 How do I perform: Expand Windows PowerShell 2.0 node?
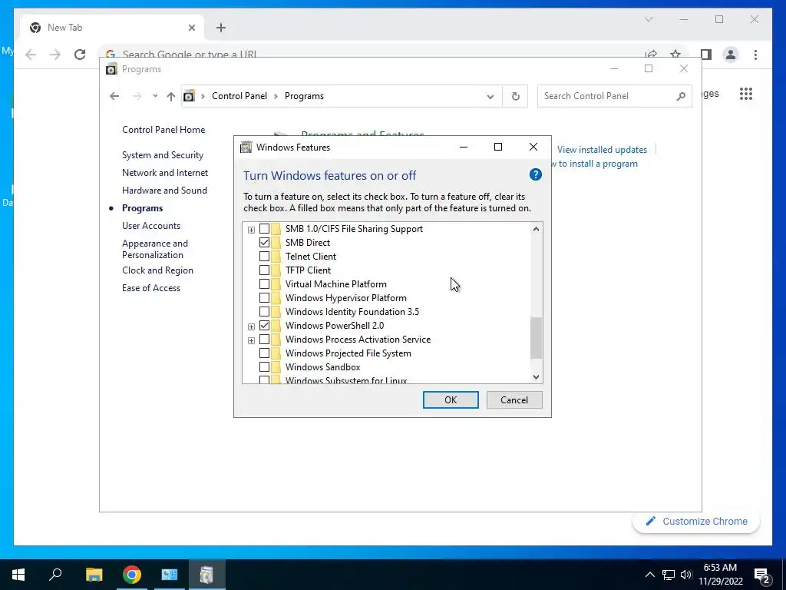click(251, 326)
